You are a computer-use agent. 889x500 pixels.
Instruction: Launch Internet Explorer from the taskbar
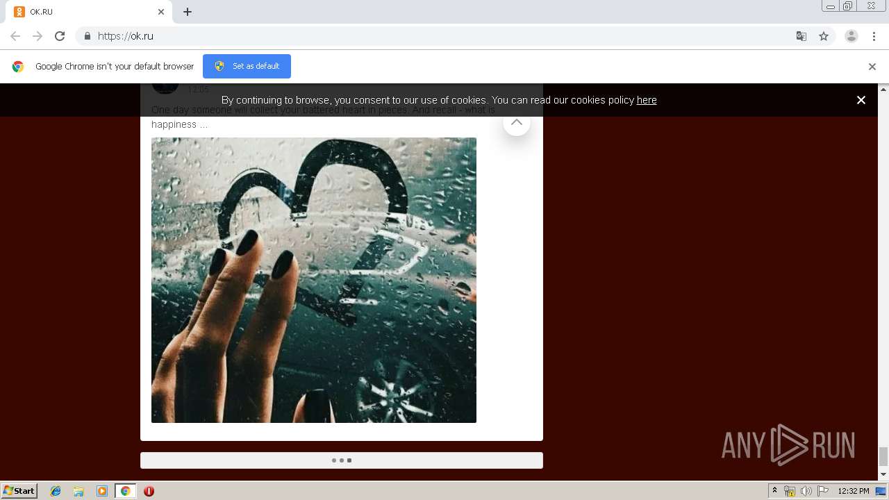tap(56, 491)
